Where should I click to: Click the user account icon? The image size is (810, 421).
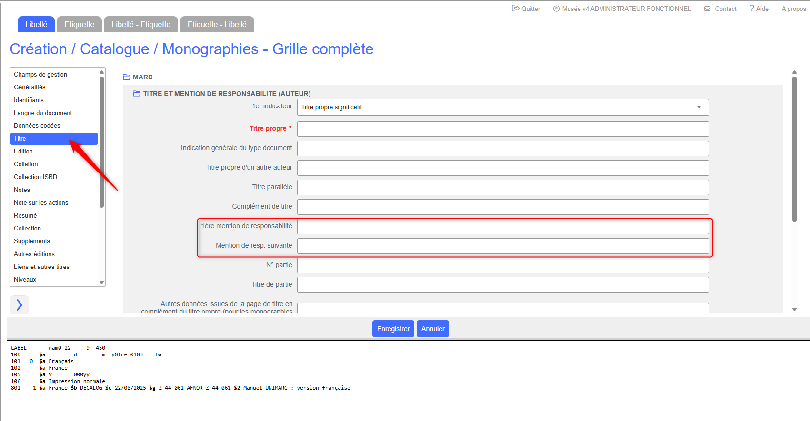[x=556, y=9]
